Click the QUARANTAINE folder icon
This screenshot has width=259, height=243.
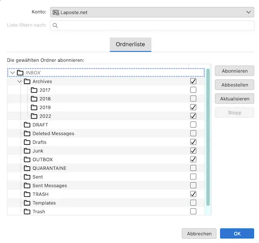(x=27, y=168)
